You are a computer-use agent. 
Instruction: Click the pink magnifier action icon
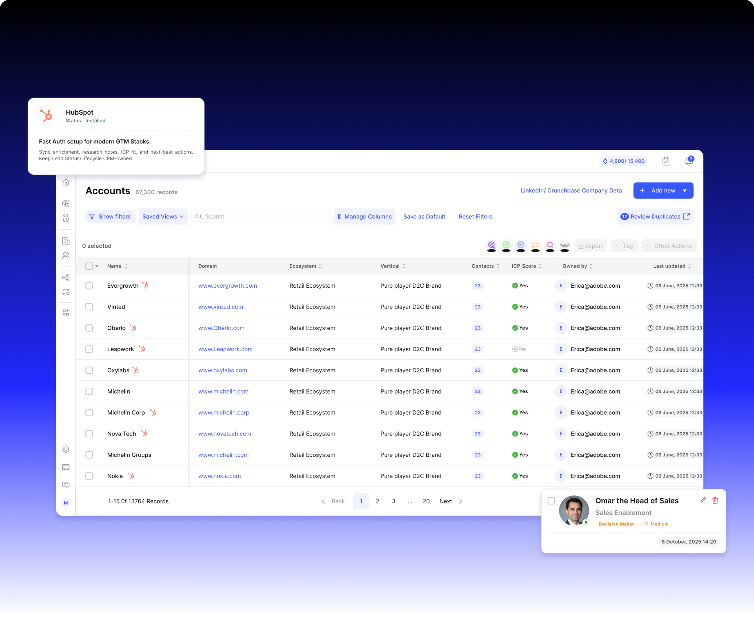click(550, 245)
